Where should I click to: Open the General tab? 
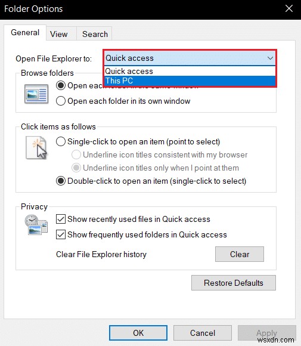pos(25,32)
